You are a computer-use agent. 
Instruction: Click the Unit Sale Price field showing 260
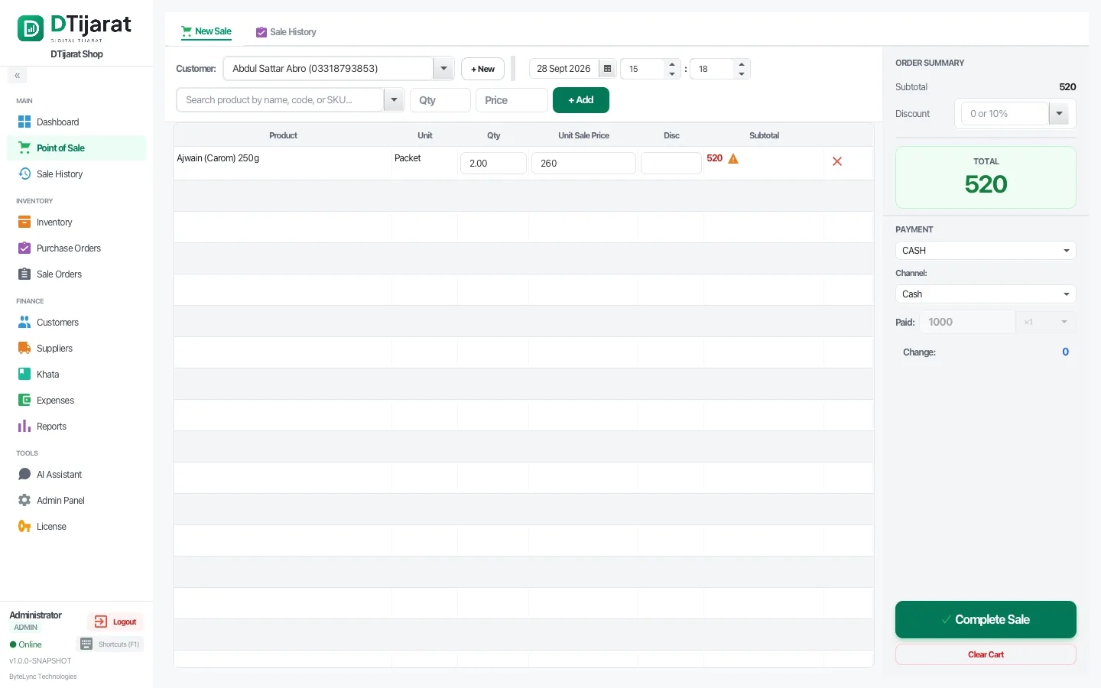click(583, 163)
